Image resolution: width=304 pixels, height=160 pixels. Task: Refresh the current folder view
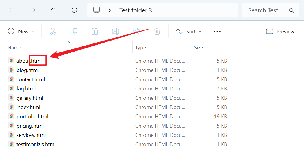coord(74,10)
